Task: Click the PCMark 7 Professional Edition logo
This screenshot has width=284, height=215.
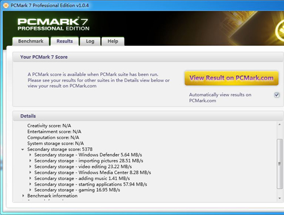Action: (x=53, y=24)
